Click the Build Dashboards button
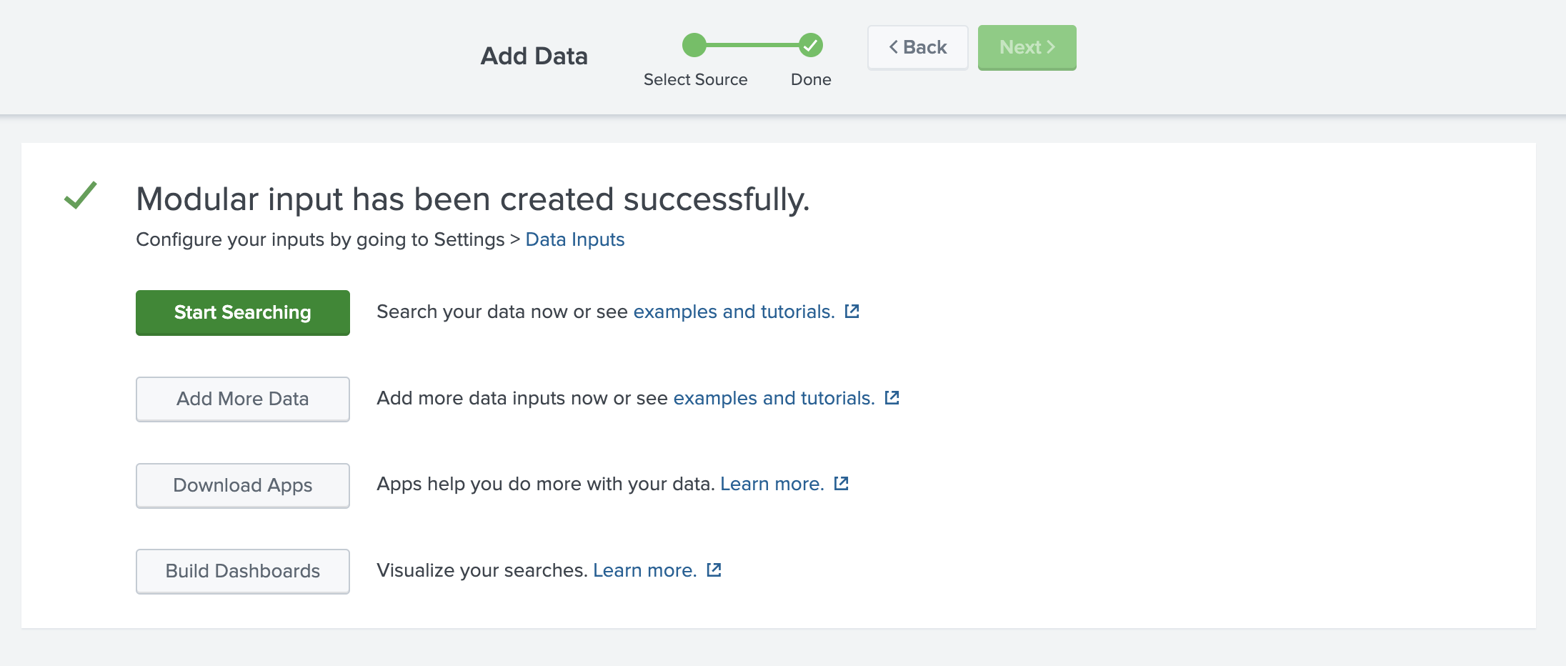The height and width of the screenshot is (666, 1566). 242,571
